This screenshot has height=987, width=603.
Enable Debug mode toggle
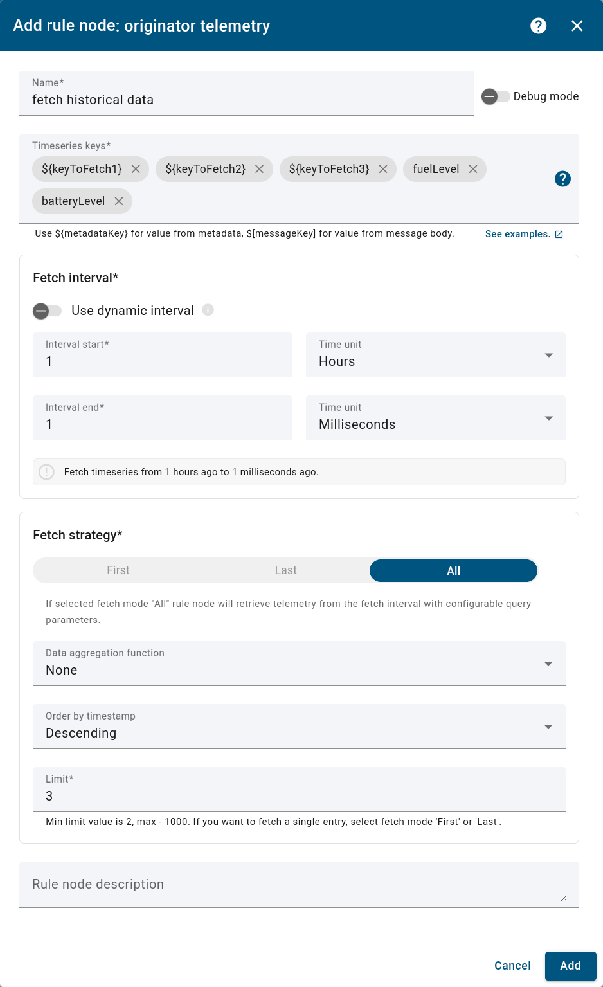pos(496,96)
